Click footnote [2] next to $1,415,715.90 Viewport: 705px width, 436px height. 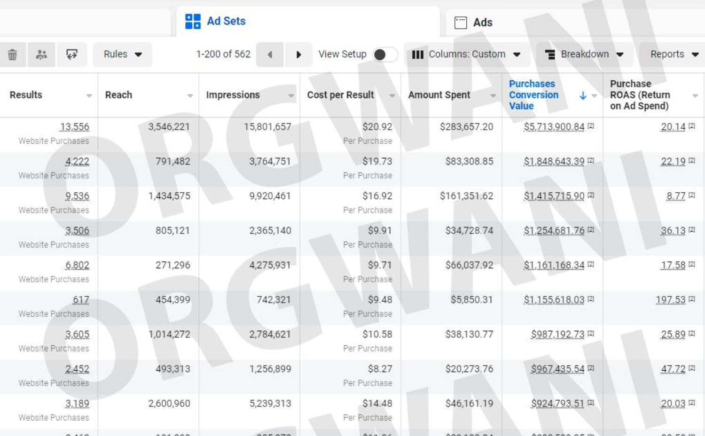point(591,195)
